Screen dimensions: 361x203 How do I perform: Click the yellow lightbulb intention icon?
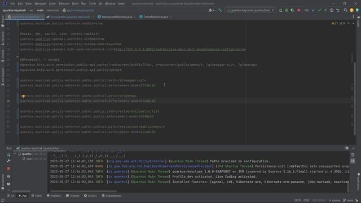(x=23, y=96)
